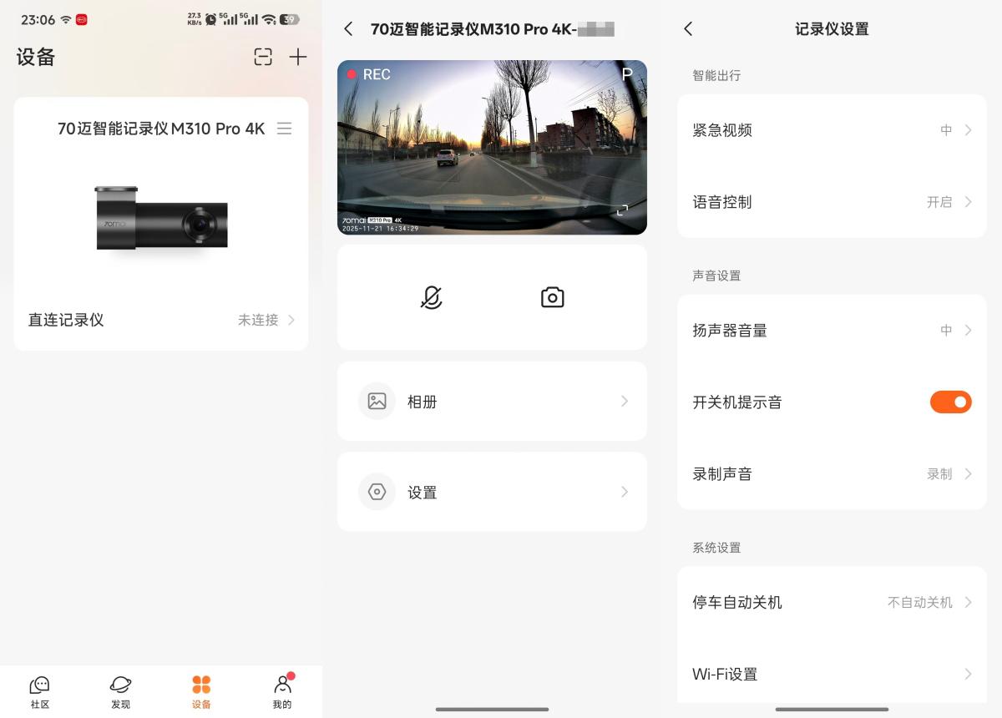Click 不自动关机 value text

coord(919,603)
